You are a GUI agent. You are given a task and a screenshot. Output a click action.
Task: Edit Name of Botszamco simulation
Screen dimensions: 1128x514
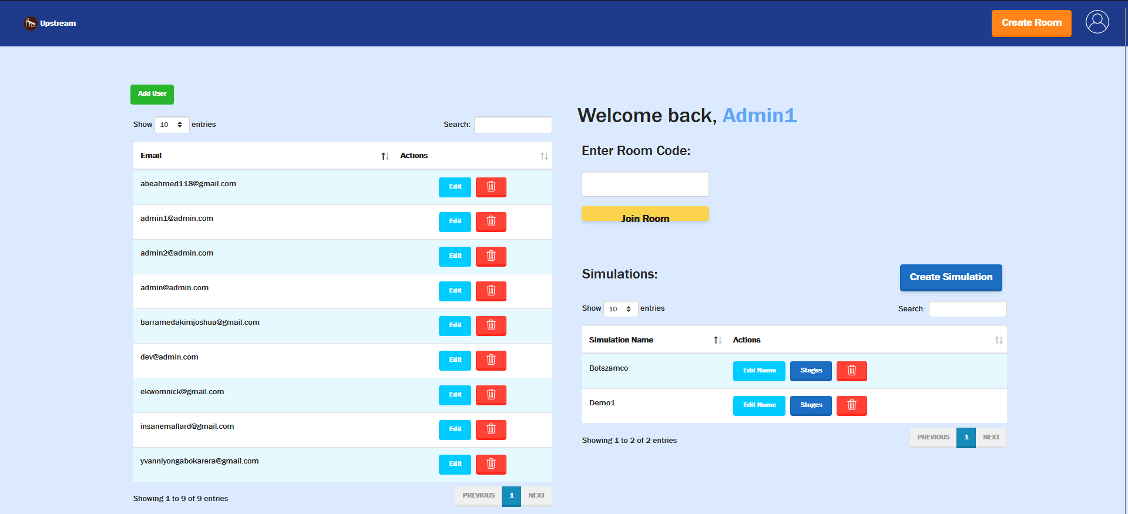pos(759,371)
